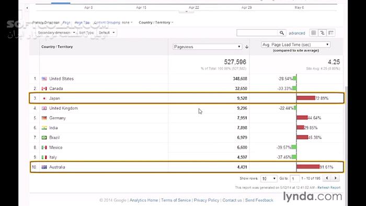This screenshot has height=206, width=366.
Task: Click the timeline expand handle below chart
Action: coord(186,12)
